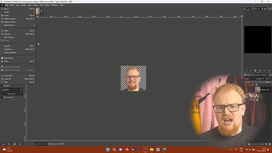Choose Create Template...
Screen dimensions: 272x153
18,53
